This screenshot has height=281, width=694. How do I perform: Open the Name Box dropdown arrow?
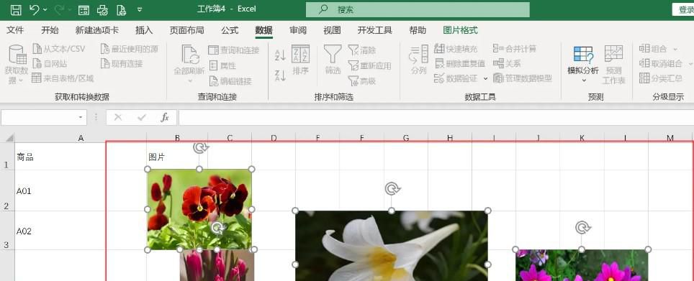tap(81, 117)
